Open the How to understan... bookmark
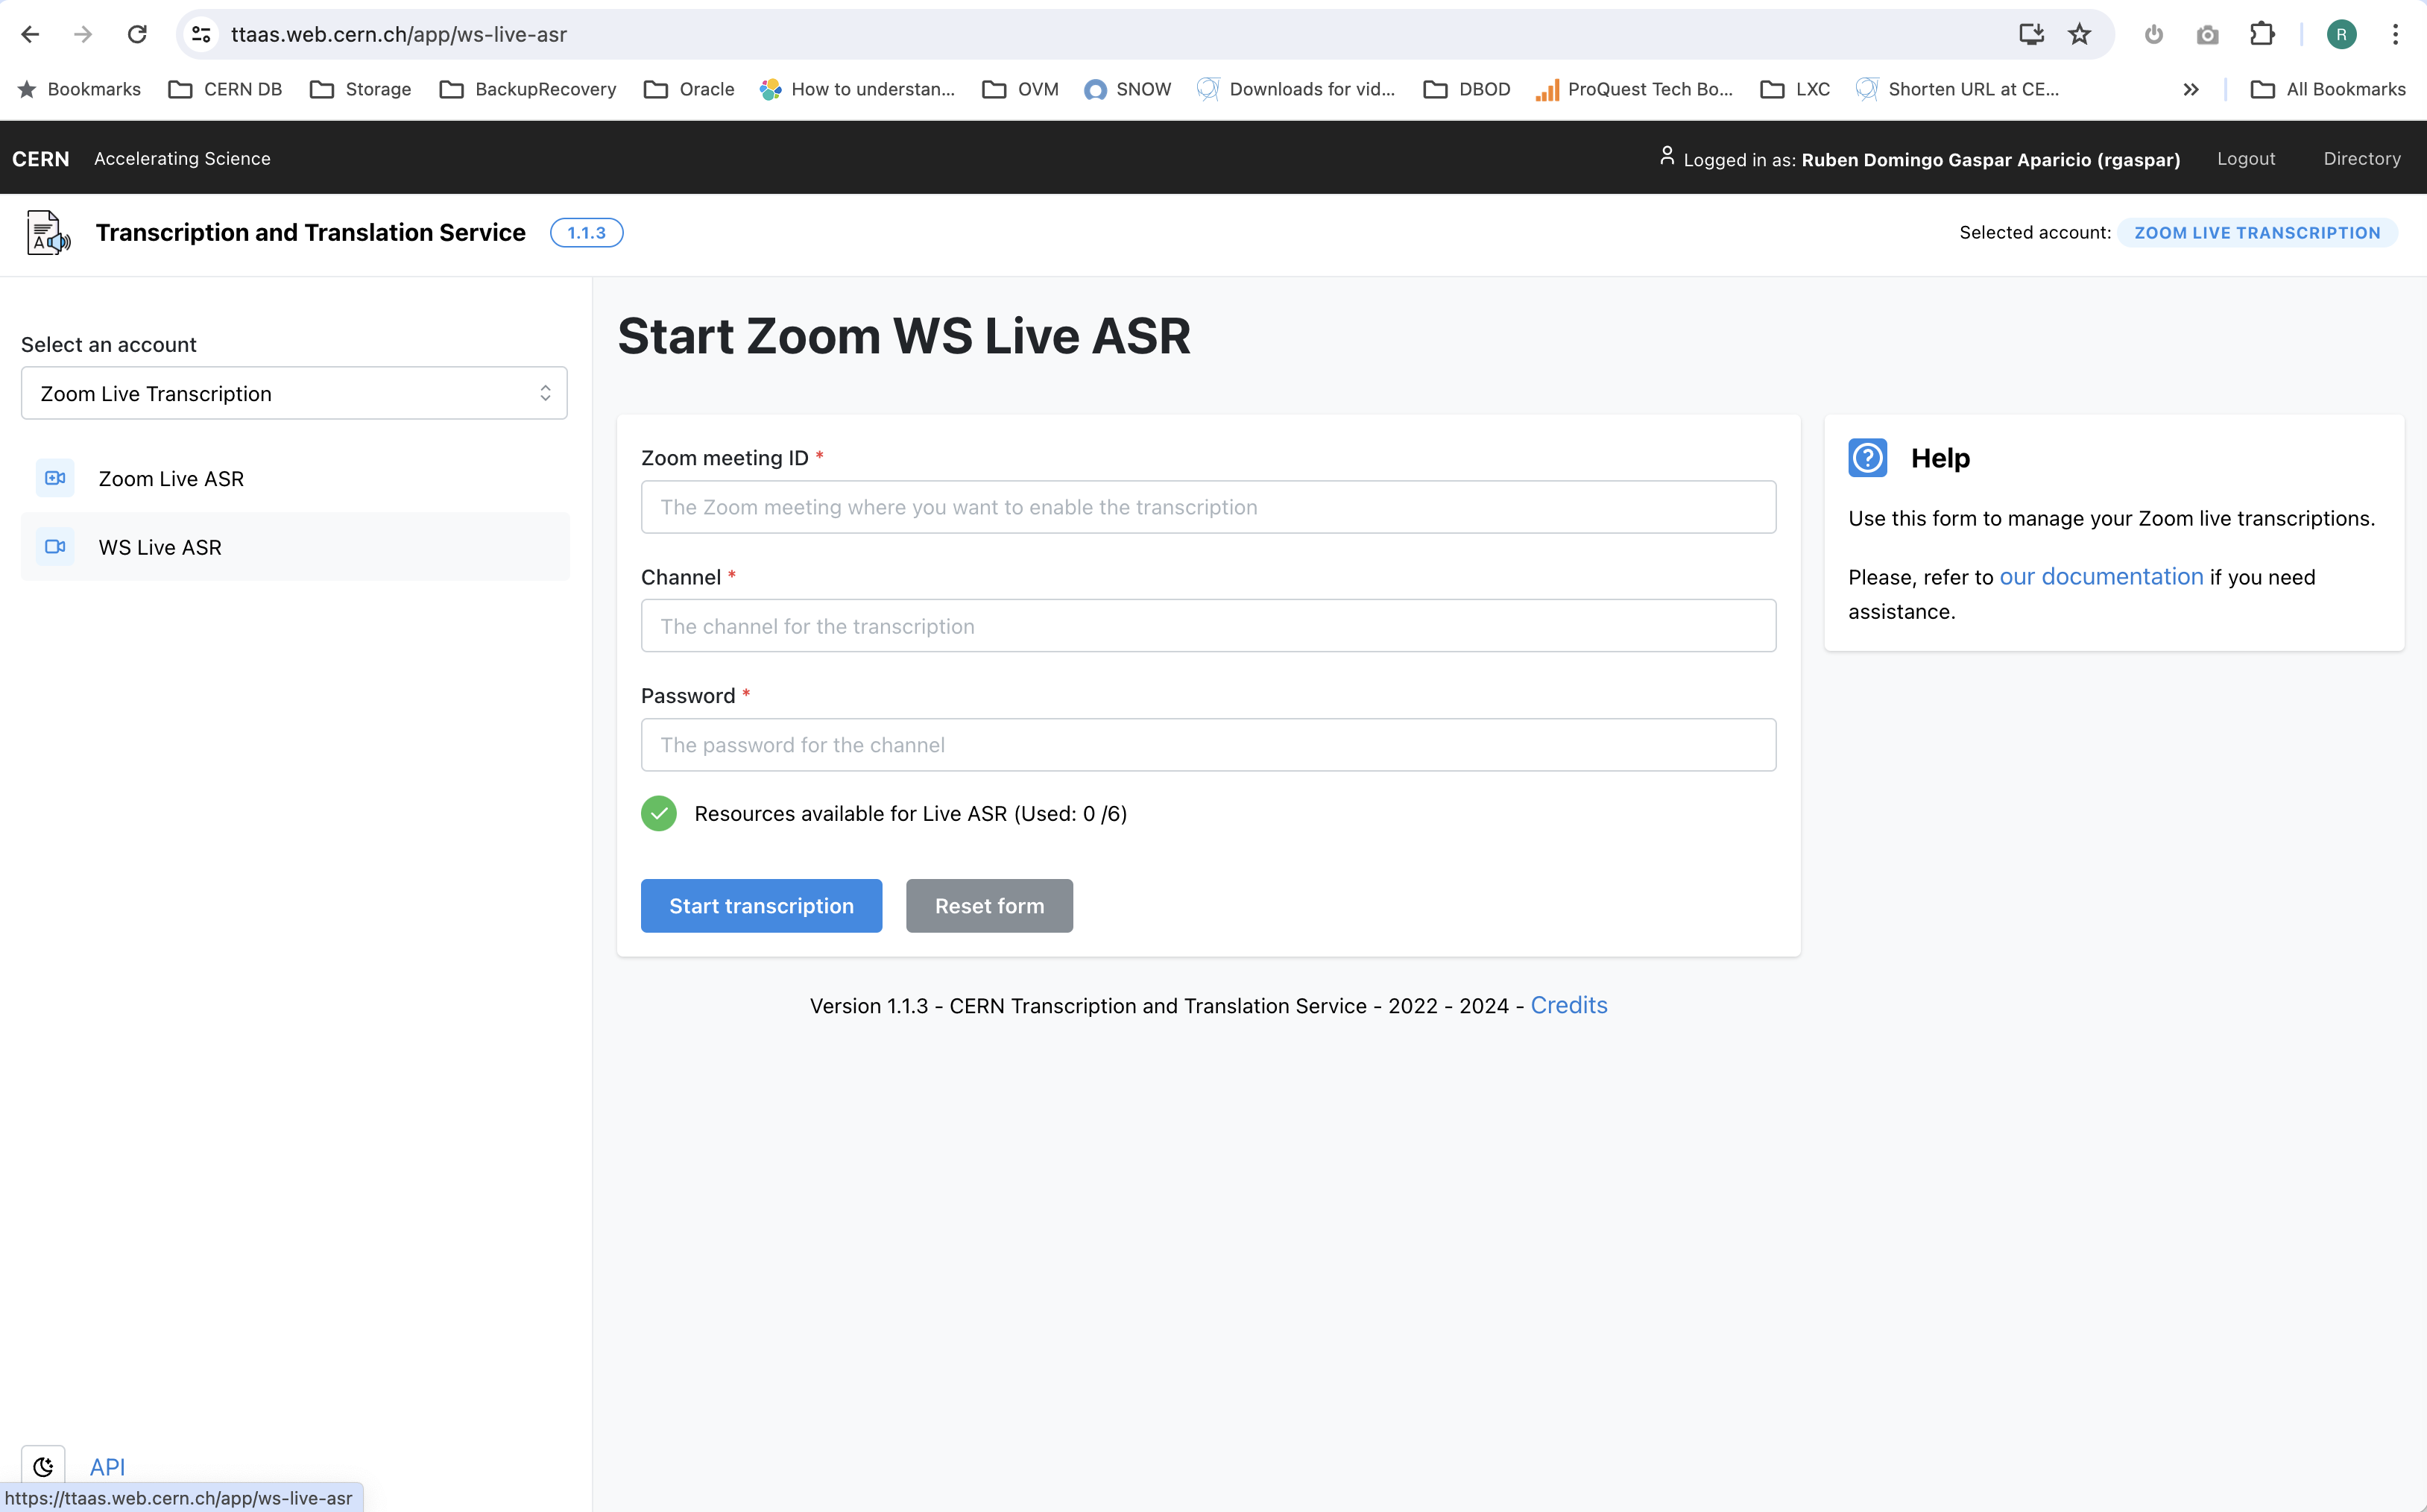Image resolution: width=2427 pixels, height=1512 pixels. tap(856, 89)
